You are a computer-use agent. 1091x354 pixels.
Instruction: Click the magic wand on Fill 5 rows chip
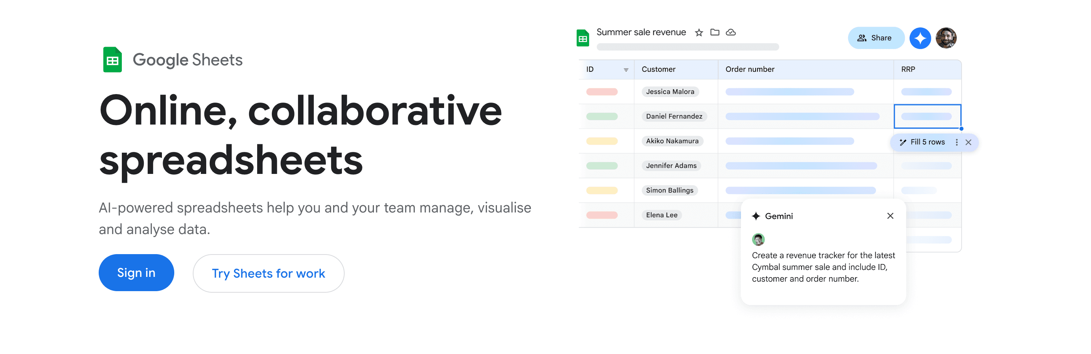point(902,142)
